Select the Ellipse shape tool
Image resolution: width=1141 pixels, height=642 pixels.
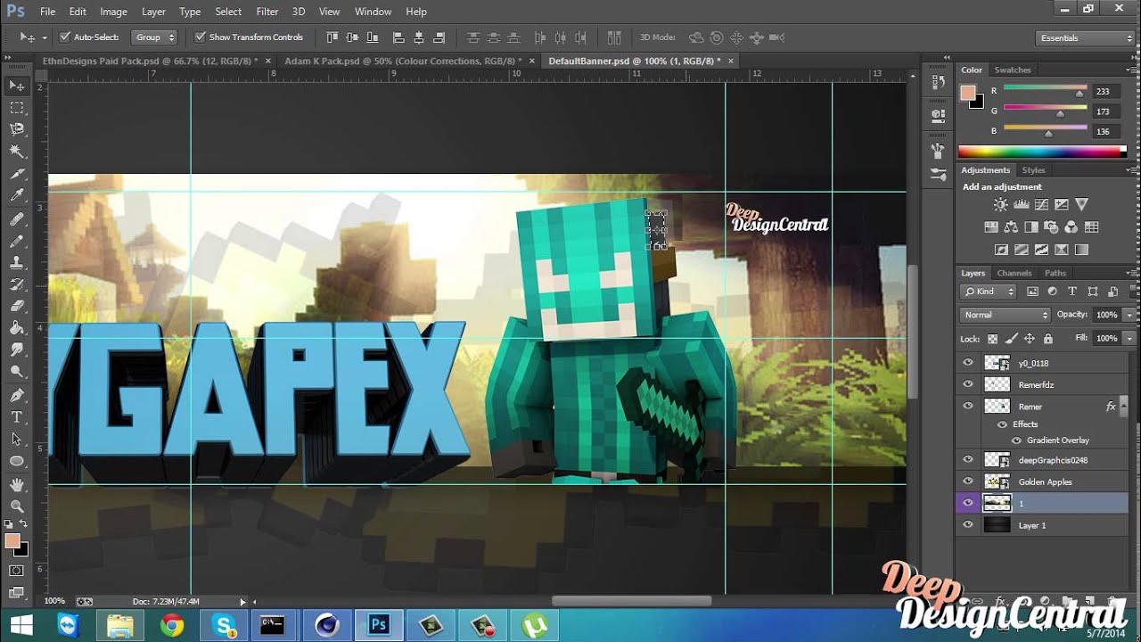coord(16,462)
